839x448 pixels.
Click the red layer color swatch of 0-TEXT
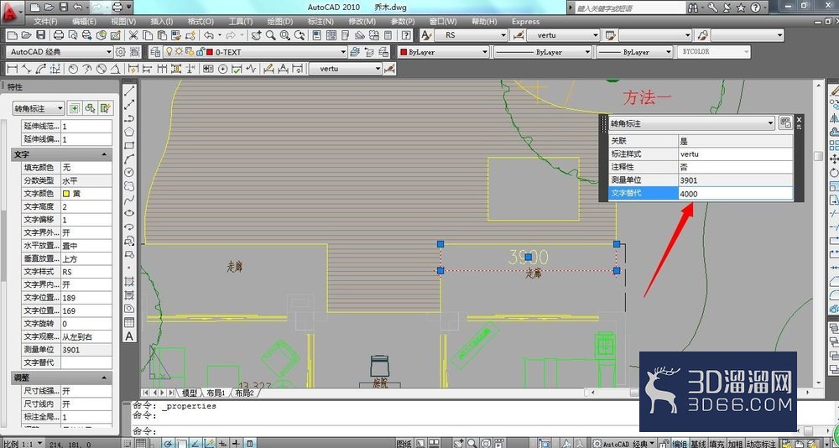(209, 53)
